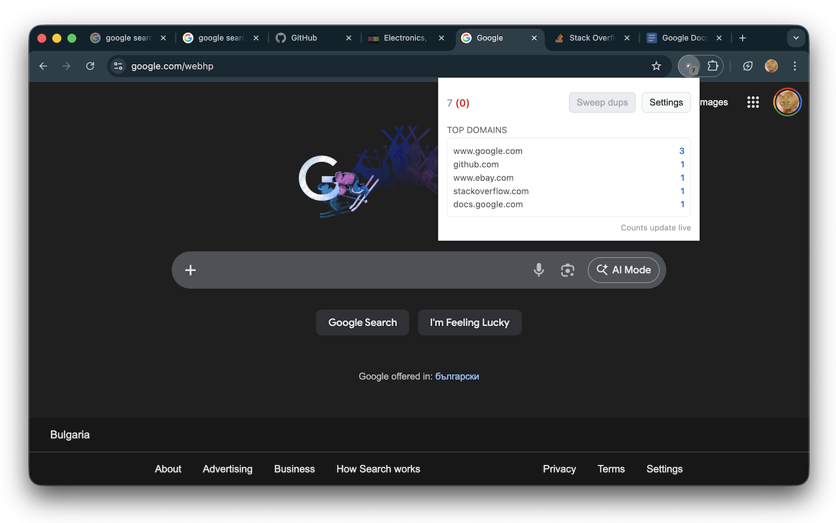Select the www.ebay.com domain row
Viewport: 836px width, 523px height.
(569, 178)
